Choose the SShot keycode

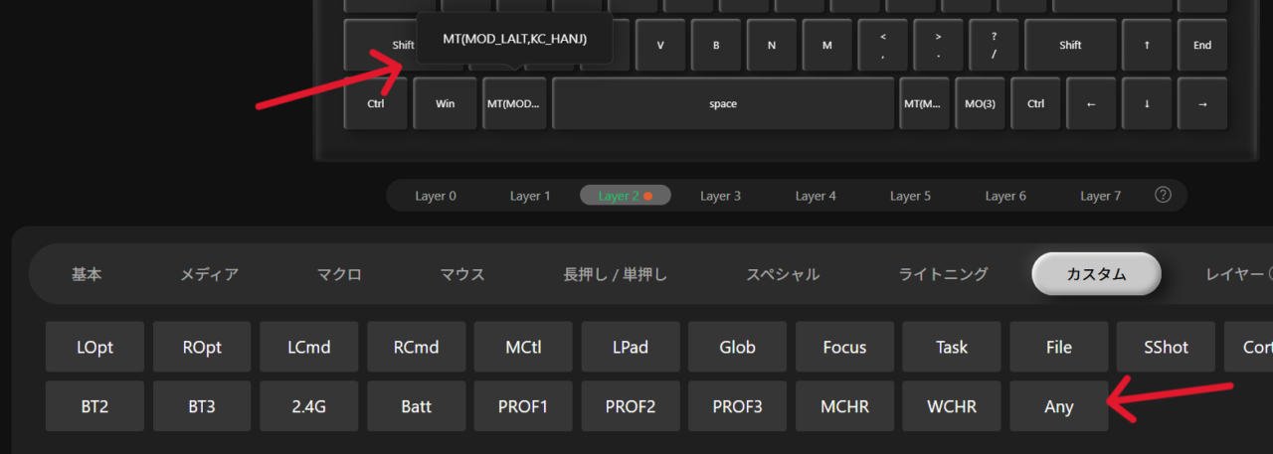point(1166,347)
